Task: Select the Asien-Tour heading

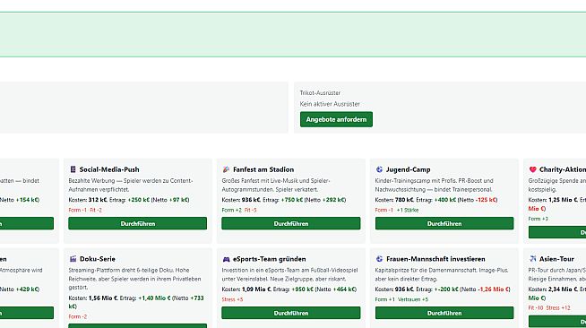Action: pyautogui.click(x=556, y=259)
